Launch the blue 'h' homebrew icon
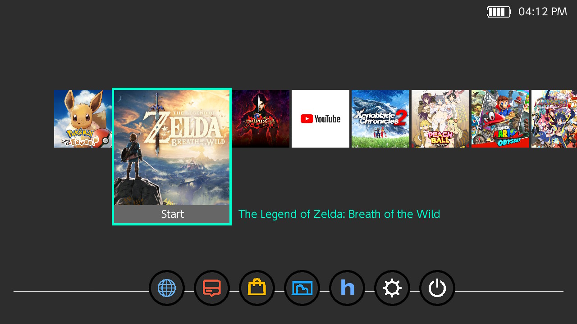Image resolution: width=577 pixels, height=324 pixels. click(347, 288)
